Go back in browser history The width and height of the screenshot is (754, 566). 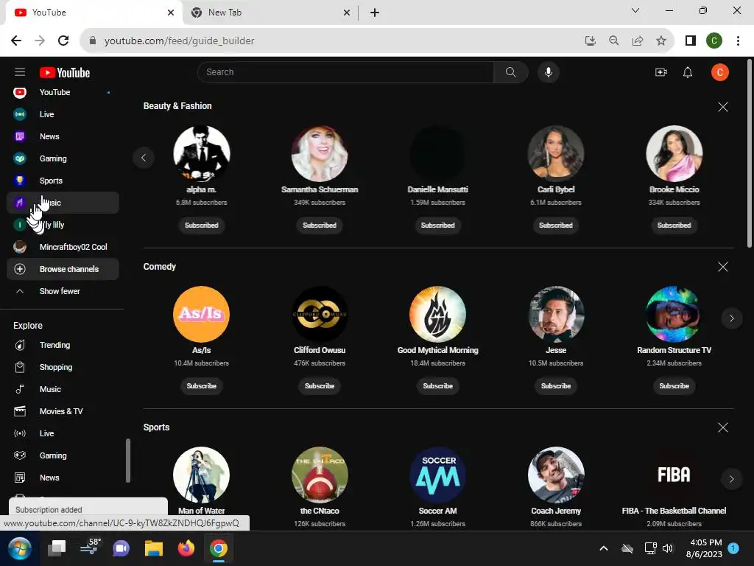click(16, 41)
